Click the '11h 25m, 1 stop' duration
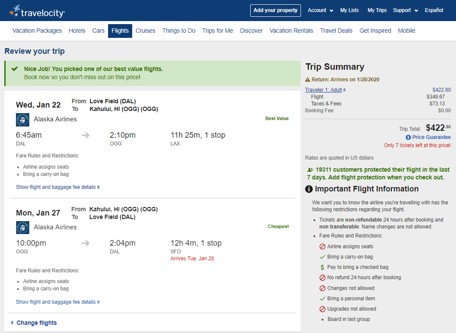The height and width of the screenshot is (333, 456). (198, 135)
